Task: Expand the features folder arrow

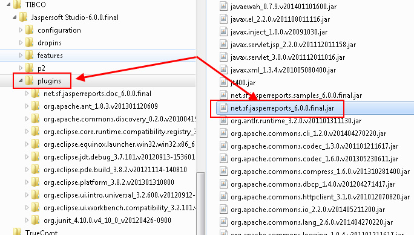Action: (x=21, y=56)
